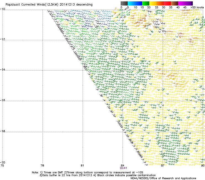Select the cyan-to-blue swatch in the legend
Viewport: 205px width, 180px height.
135,3
